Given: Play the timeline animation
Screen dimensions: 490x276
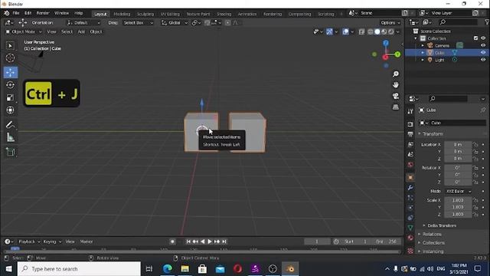Looking at the screenshot, I should (x=210, y=242).
